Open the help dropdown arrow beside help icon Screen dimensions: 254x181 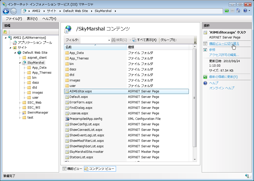249,11
